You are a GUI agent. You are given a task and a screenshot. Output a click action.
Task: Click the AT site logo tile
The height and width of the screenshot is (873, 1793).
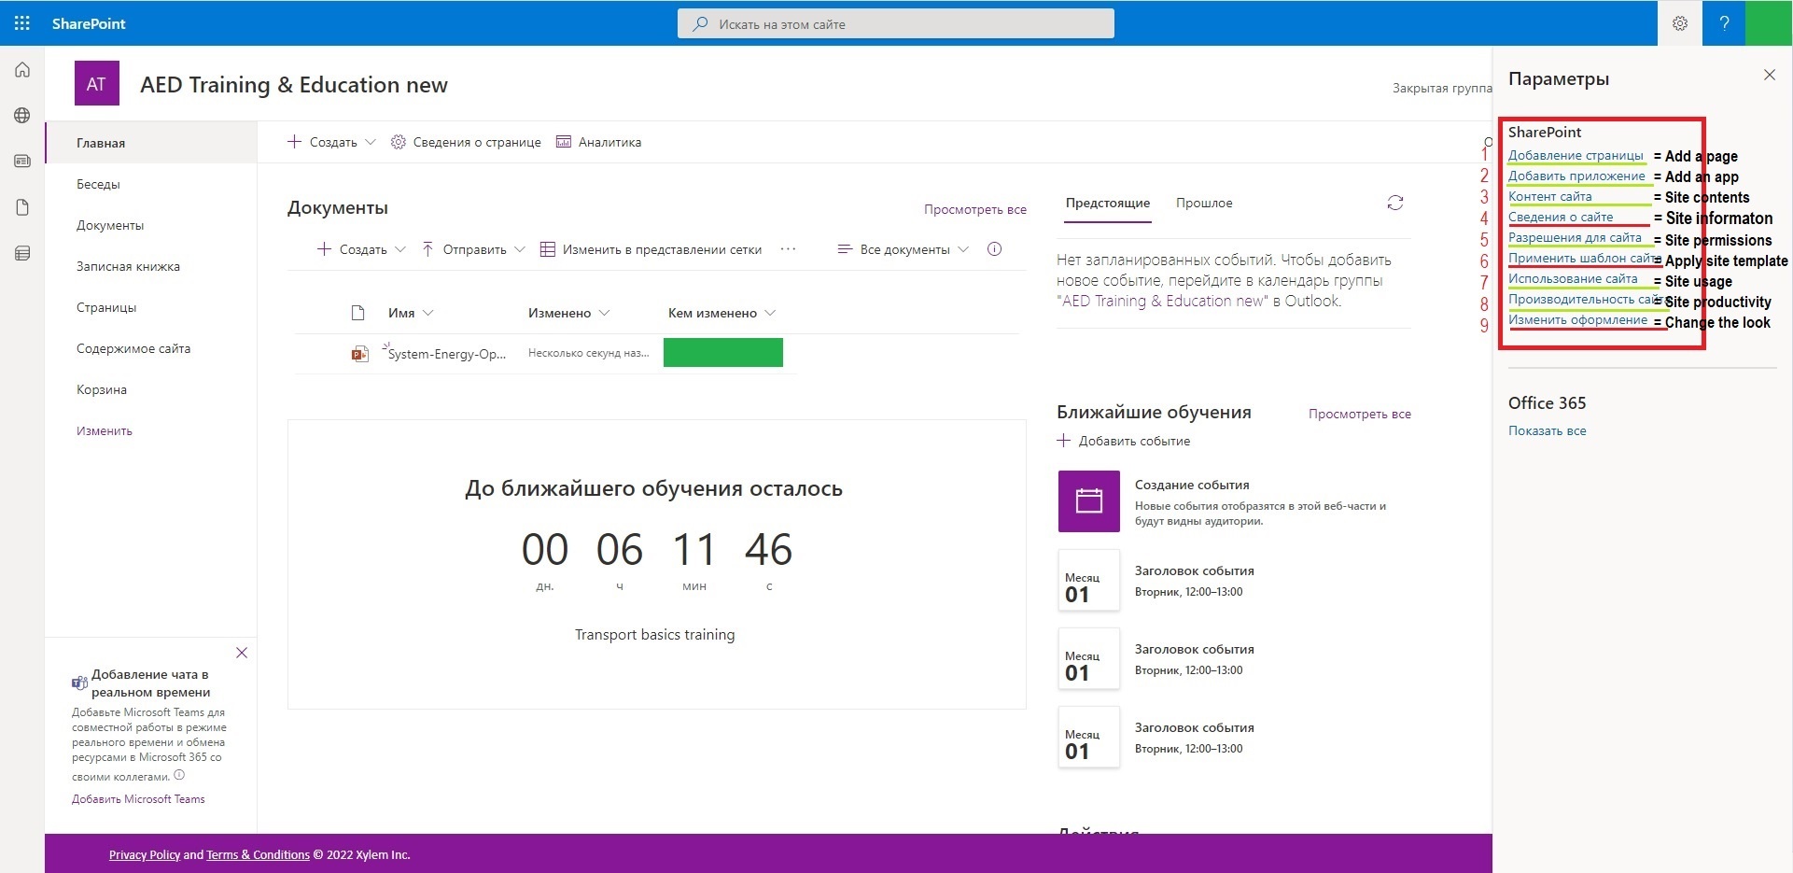tap(97, 84)
